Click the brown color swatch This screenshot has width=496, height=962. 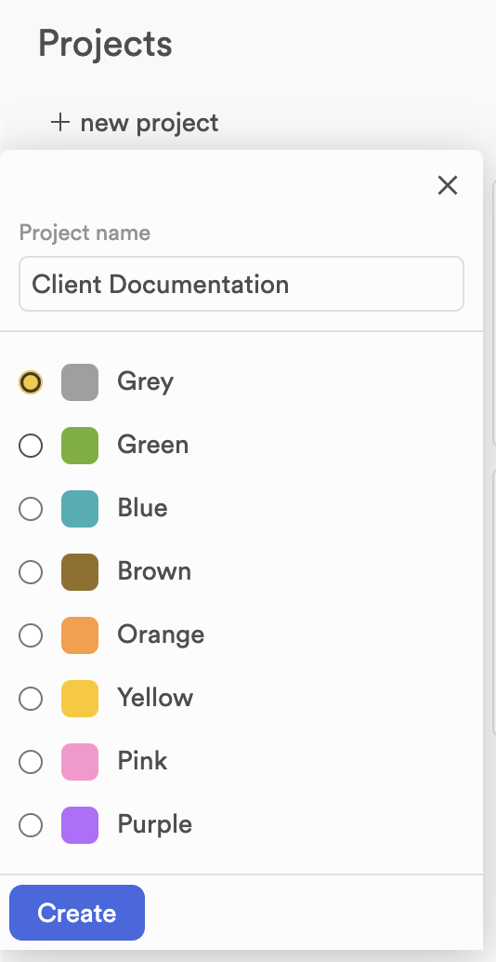80,572
